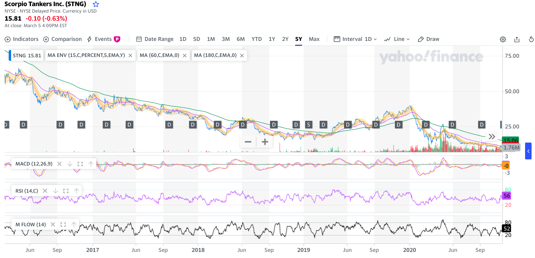Viewport: 535px width, 258px height.
Task: Zoom in the chart with plus button
Action: [265, 142]
